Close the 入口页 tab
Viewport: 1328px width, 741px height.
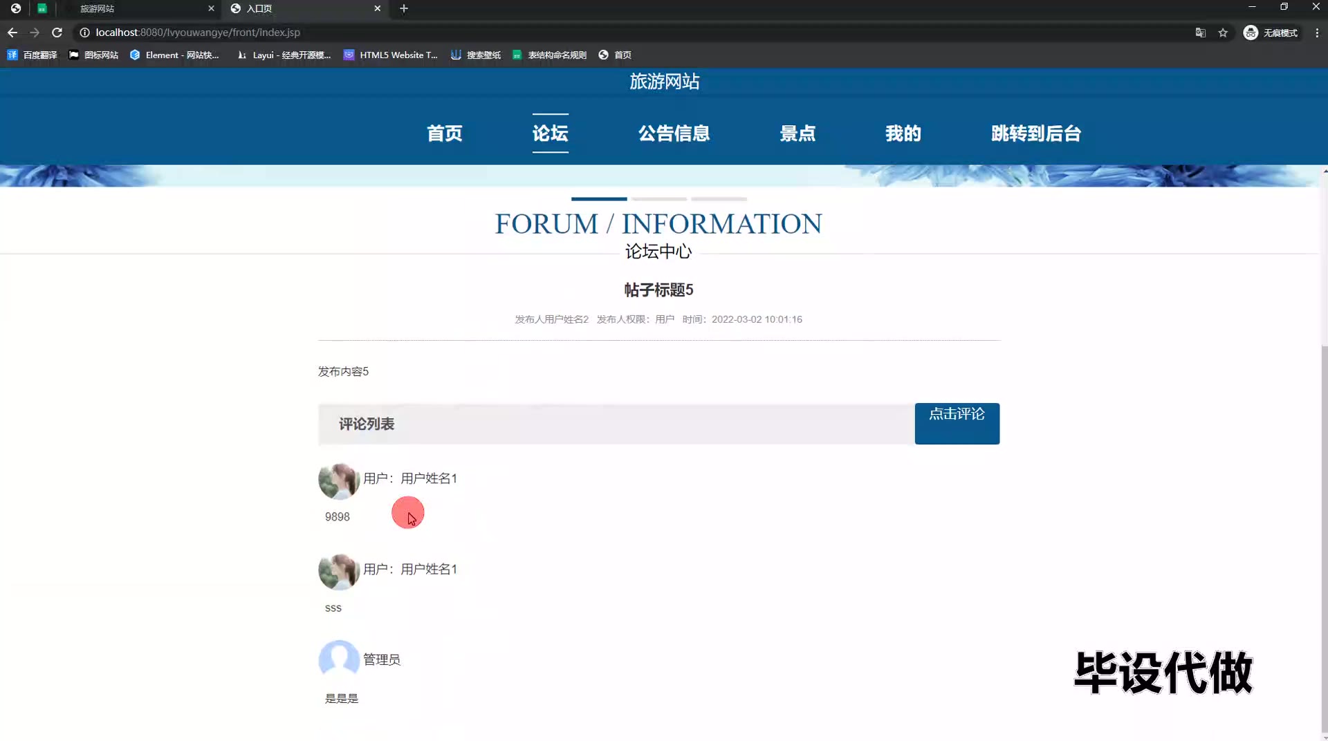point(377,8)
